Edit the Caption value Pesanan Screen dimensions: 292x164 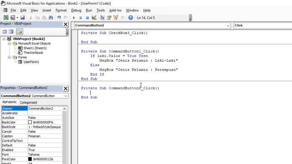tap(45, 136)
